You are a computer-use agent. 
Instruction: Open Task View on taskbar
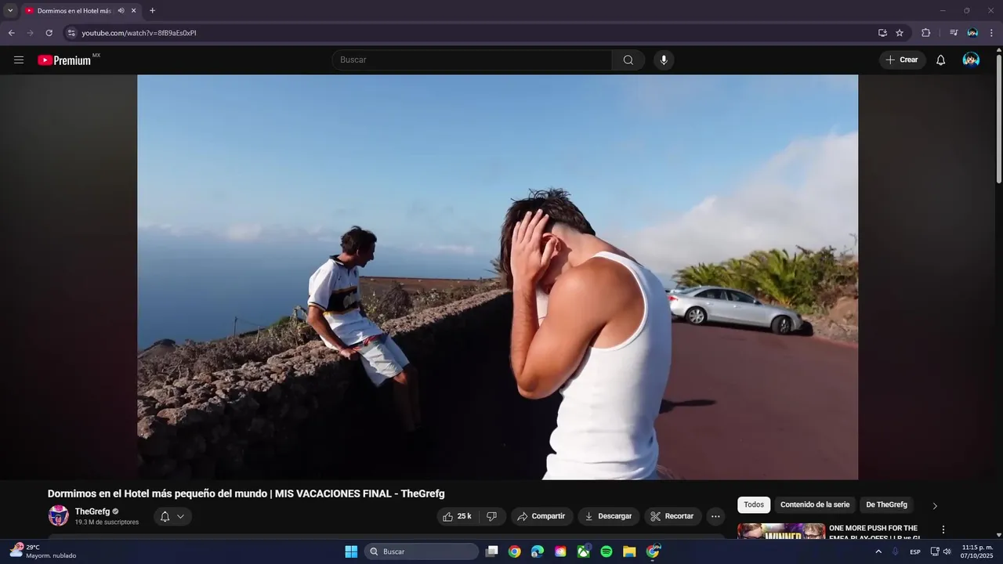click(x=491, y=551)
